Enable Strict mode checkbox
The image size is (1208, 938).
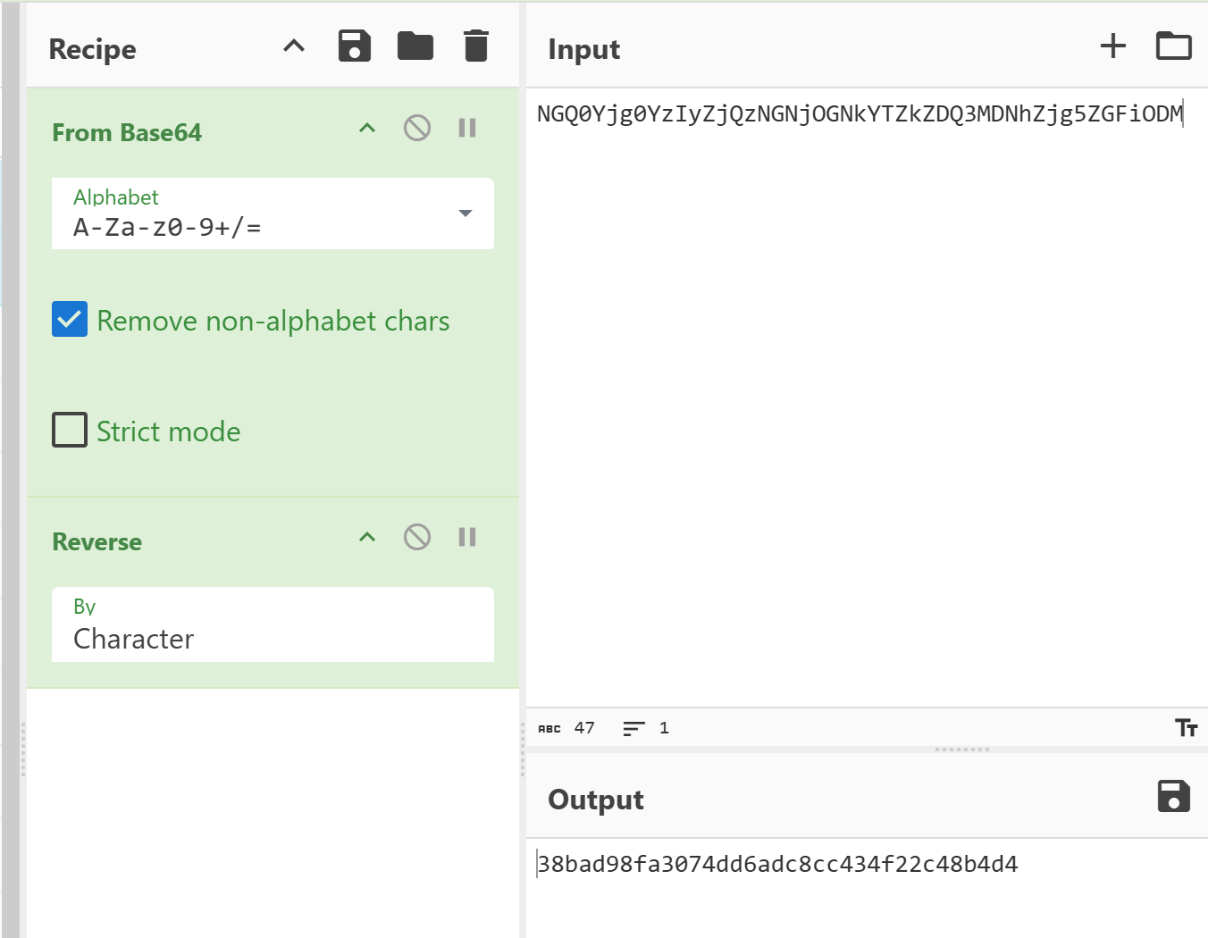pos(70,431)
